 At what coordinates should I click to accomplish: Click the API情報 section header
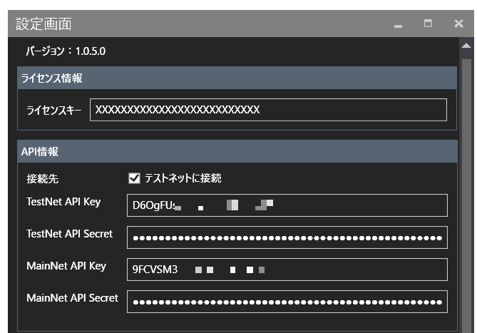point(237,151)
